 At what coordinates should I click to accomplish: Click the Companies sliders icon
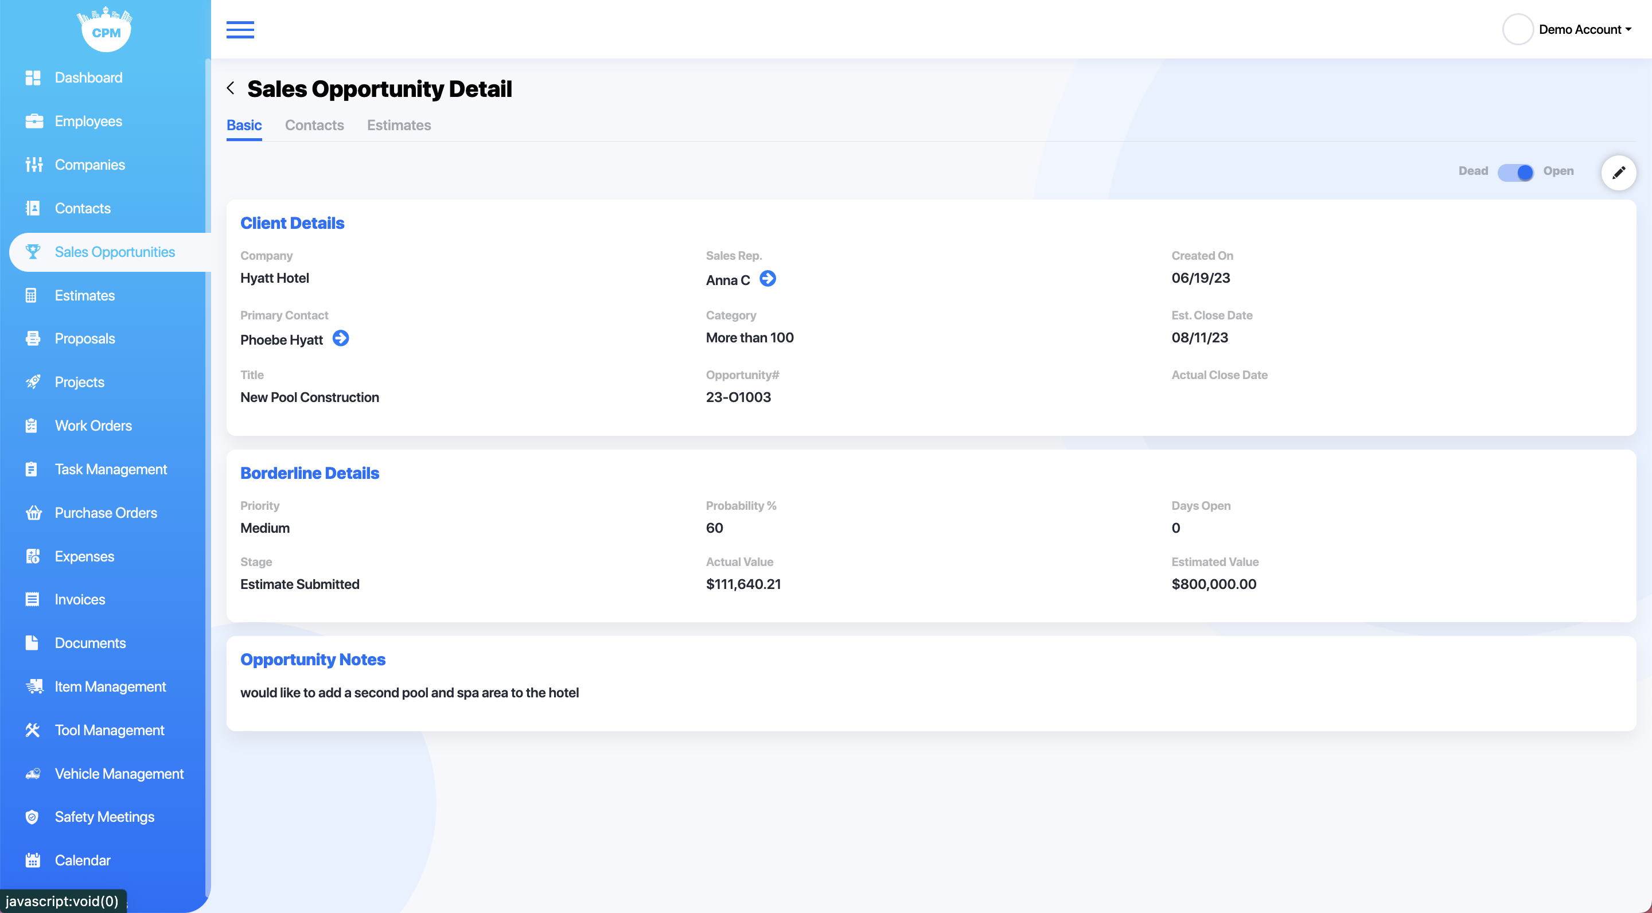point(34,165)
